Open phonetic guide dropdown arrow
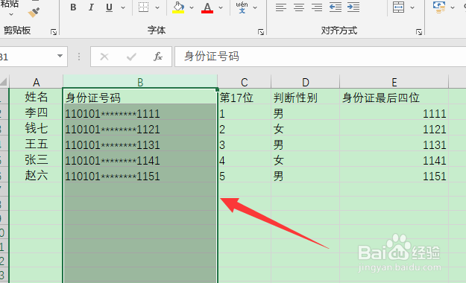Image resolution: width=466 pixels, height=283 pixels. (255, 7)
